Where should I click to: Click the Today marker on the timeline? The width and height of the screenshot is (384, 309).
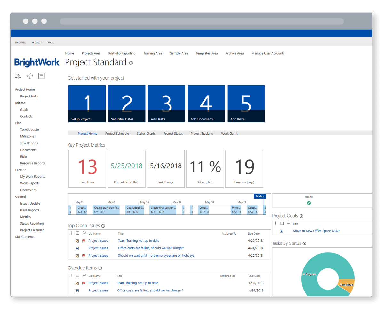coord(260,196)
